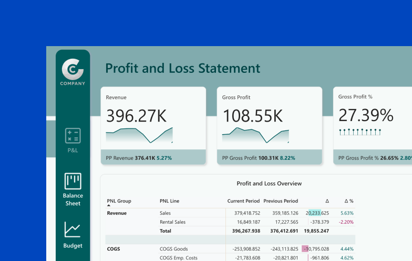Select the Budget navigation label
The width and height of the screenshot is (412, 261).
point(73,246)
